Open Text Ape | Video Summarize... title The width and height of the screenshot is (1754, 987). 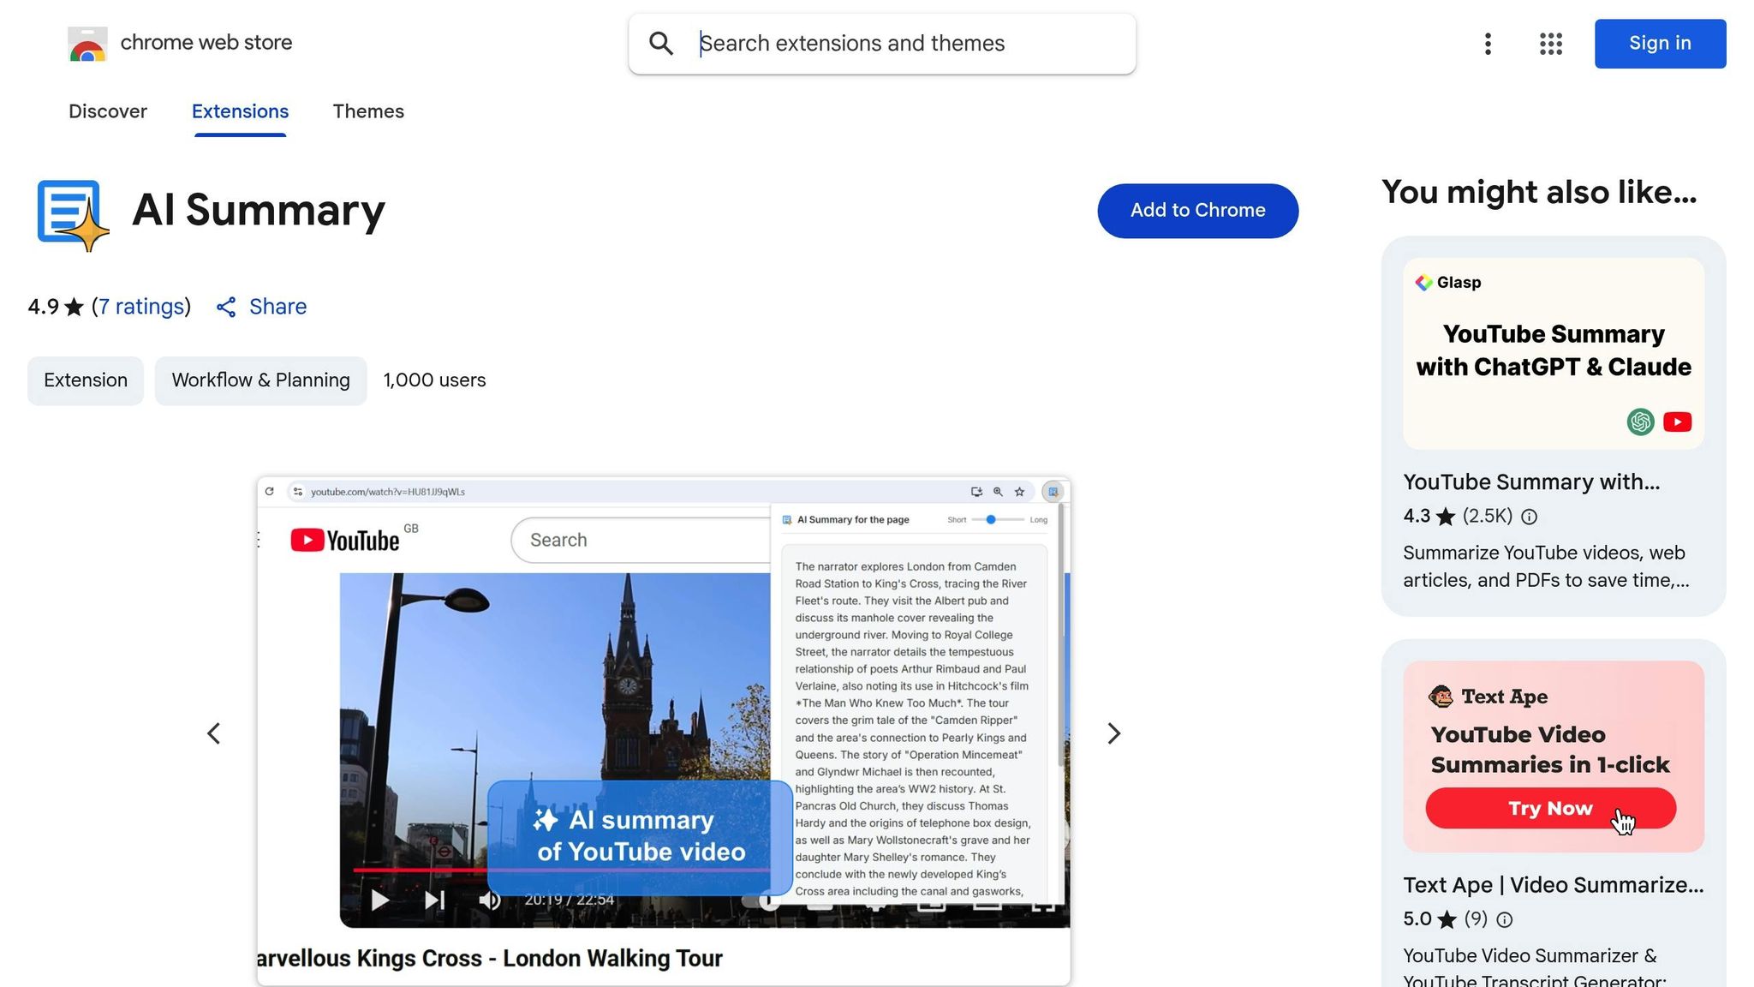(x=1553, y=885)
